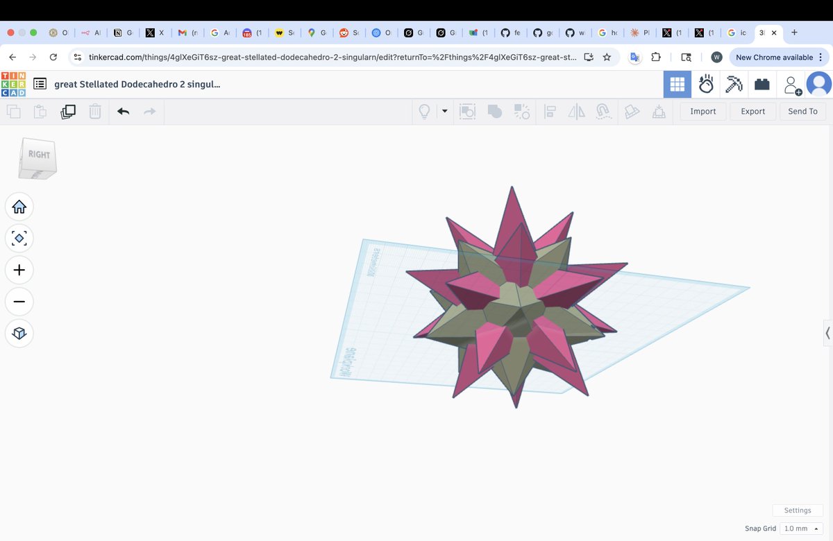Click the Mirror (flip) tool icon
The height and width of the screenshot is (541, 833).
[577, 111]
